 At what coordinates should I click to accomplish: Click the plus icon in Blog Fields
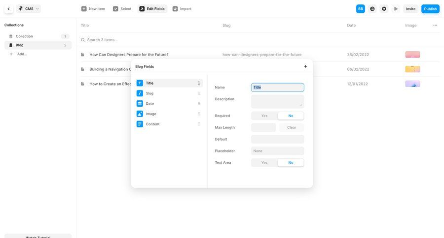click(x=305, y=66)
